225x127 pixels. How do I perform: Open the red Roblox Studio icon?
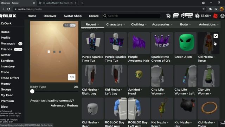point(216,16)
